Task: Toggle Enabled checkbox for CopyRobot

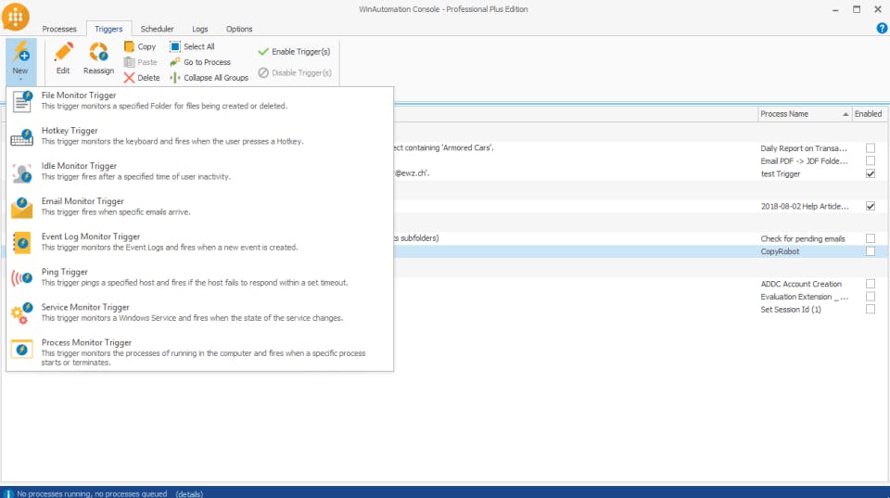Action: (x=871, y=251)
